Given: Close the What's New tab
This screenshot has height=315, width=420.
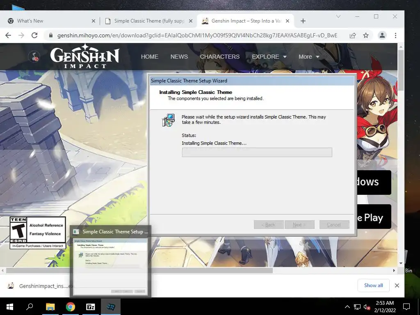Looking at the screenshot, I should pyautogui.click(x=93, y=21).
